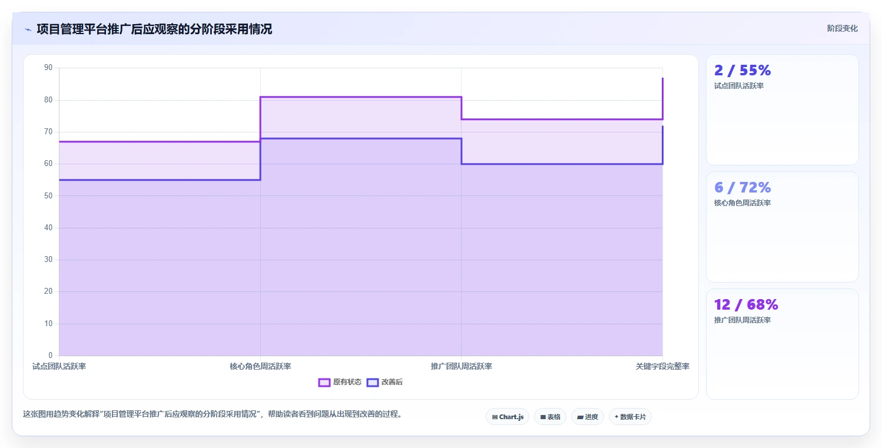The height and width of the screenshot is (448, 882).
Task: Toggle the 改善后 legend entry
Action: point(384,382)
